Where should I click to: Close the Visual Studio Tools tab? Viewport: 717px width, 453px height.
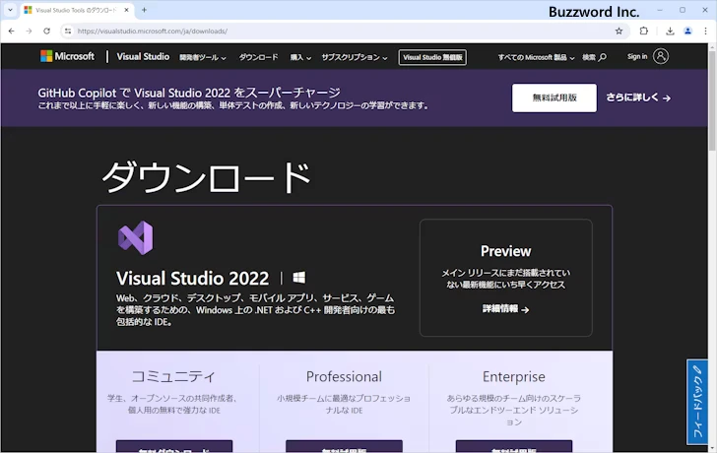(127, 10)
